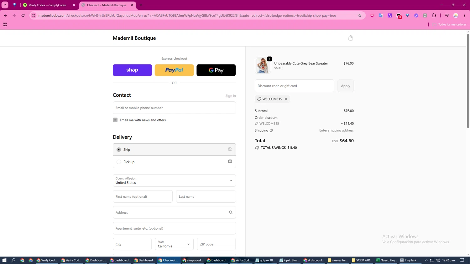
Task: Close the Verify Codes — SimplyCodes tab
Action: pyautogui.click(x=74, y=5)
